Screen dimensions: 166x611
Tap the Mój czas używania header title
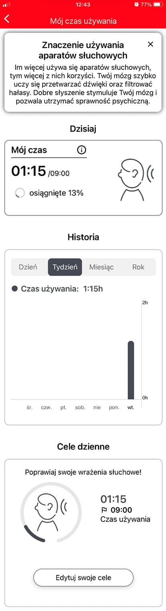[83, 21]
